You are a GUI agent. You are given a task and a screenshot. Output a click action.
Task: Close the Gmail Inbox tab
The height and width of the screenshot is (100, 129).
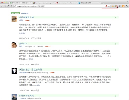tap(76, 3)
